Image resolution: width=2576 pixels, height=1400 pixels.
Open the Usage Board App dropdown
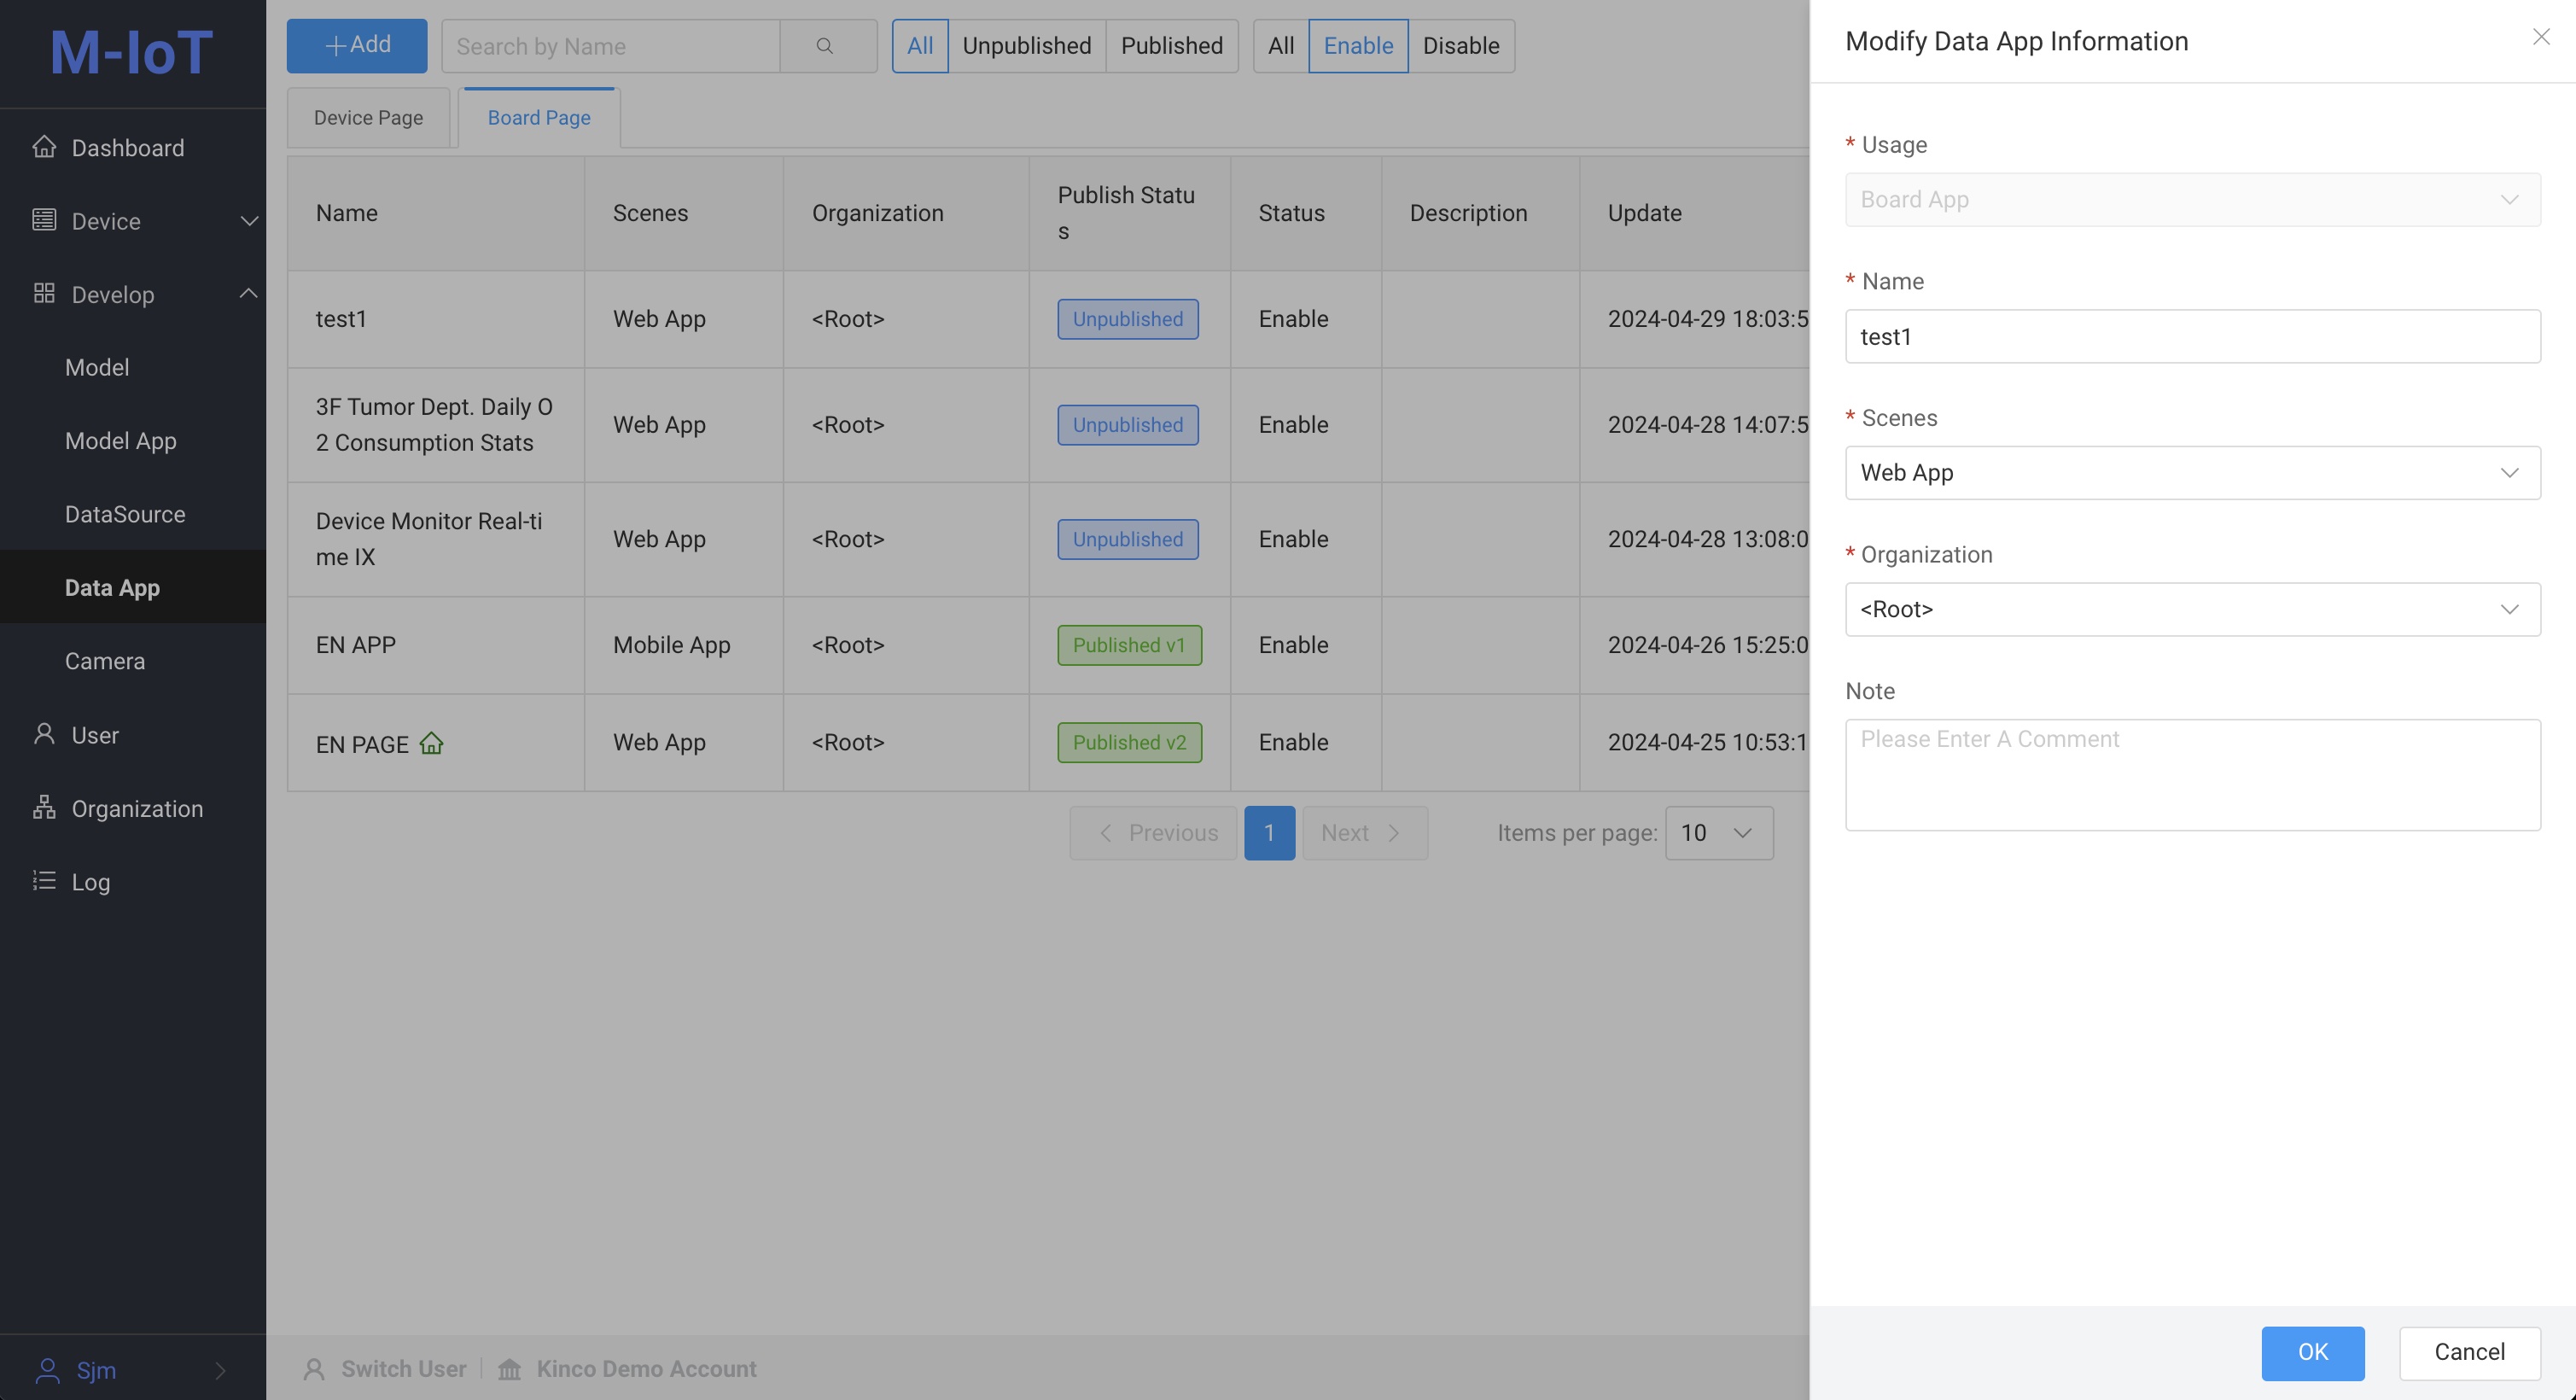click(x=2192, y=199)
